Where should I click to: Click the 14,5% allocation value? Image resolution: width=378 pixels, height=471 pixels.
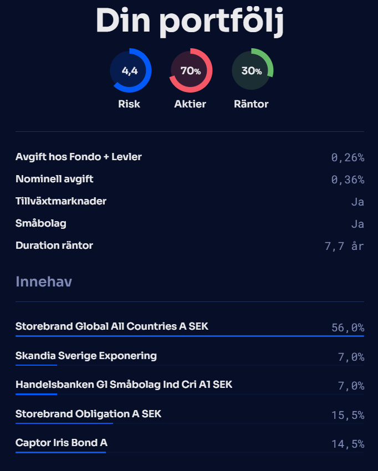click(348, 444)
